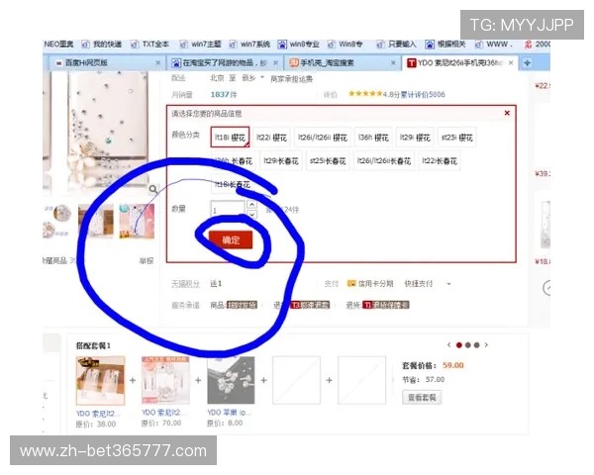
Task: Open the NEO里奥 bookmark
Action: [58, 45]
